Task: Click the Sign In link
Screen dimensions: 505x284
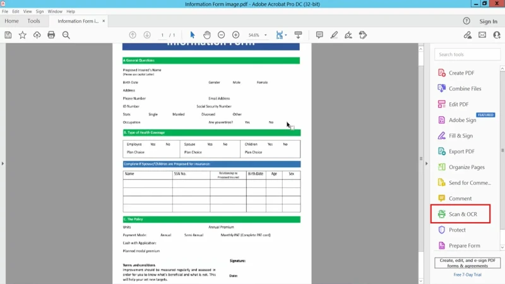Action: point(488,21)
